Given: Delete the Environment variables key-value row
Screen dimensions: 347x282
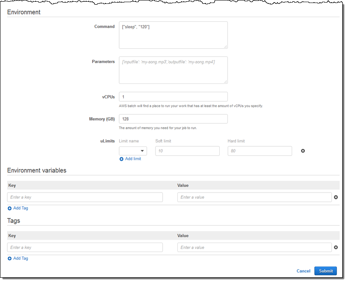Looking at the screenshot, I should point(336,197).
